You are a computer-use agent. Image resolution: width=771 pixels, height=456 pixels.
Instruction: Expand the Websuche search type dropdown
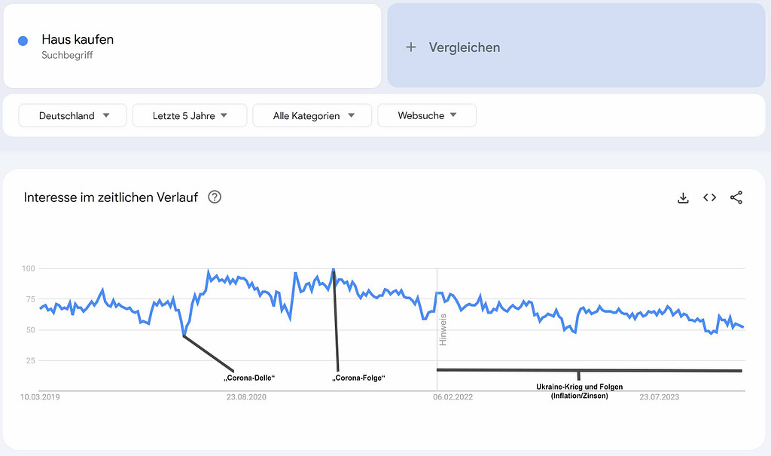point(427,115)
